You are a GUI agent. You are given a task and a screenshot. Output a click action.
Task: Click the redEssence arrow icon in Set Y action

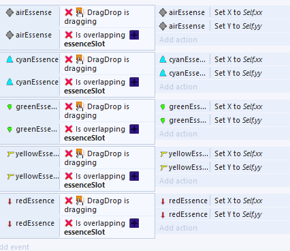coord(163,215)
